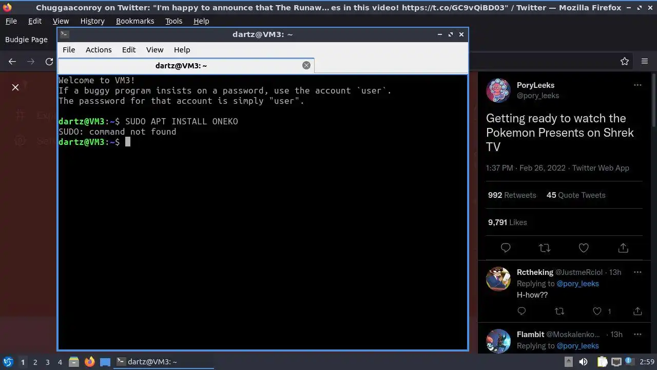Launch Firefox from the panel
The image size is (657, 370).
coord(89,362)
